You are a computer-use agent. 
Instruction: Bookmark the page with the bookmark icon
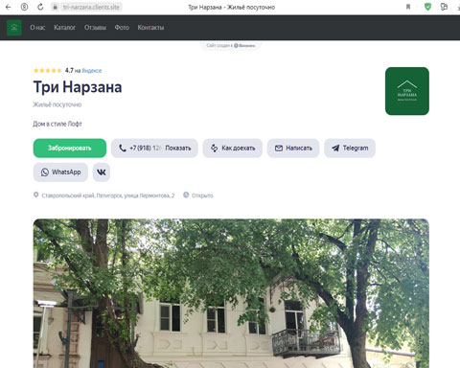(408, 7)
